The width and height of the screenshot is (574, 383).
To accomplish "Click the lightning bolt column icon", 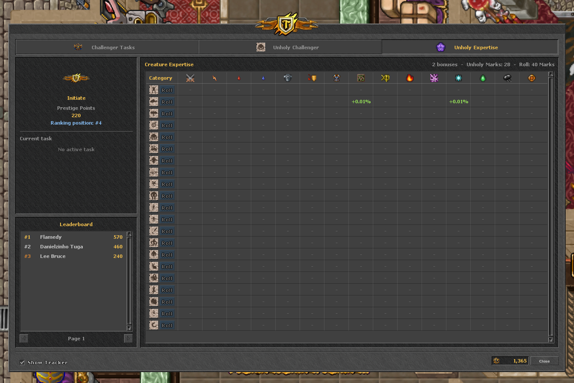I will 214,78.
